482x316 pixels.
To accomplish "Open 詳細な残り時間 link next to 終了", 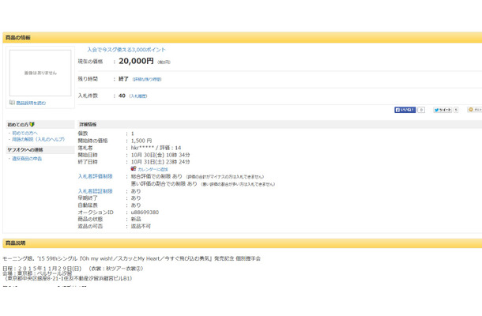I will pos(146,79).
